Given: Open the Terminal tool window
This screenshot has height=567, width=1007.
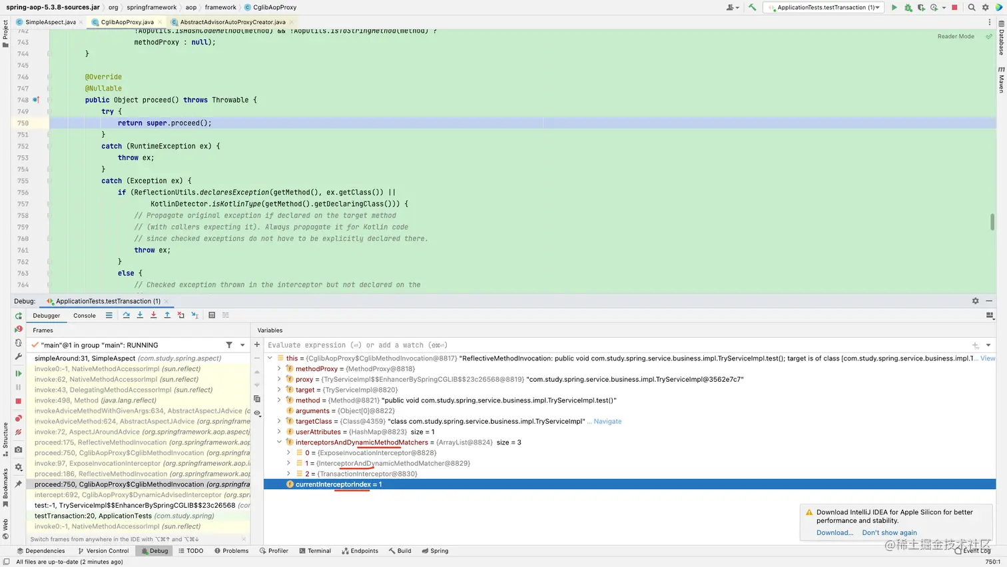Looking at the screenshot, I should tap(315, 551).
